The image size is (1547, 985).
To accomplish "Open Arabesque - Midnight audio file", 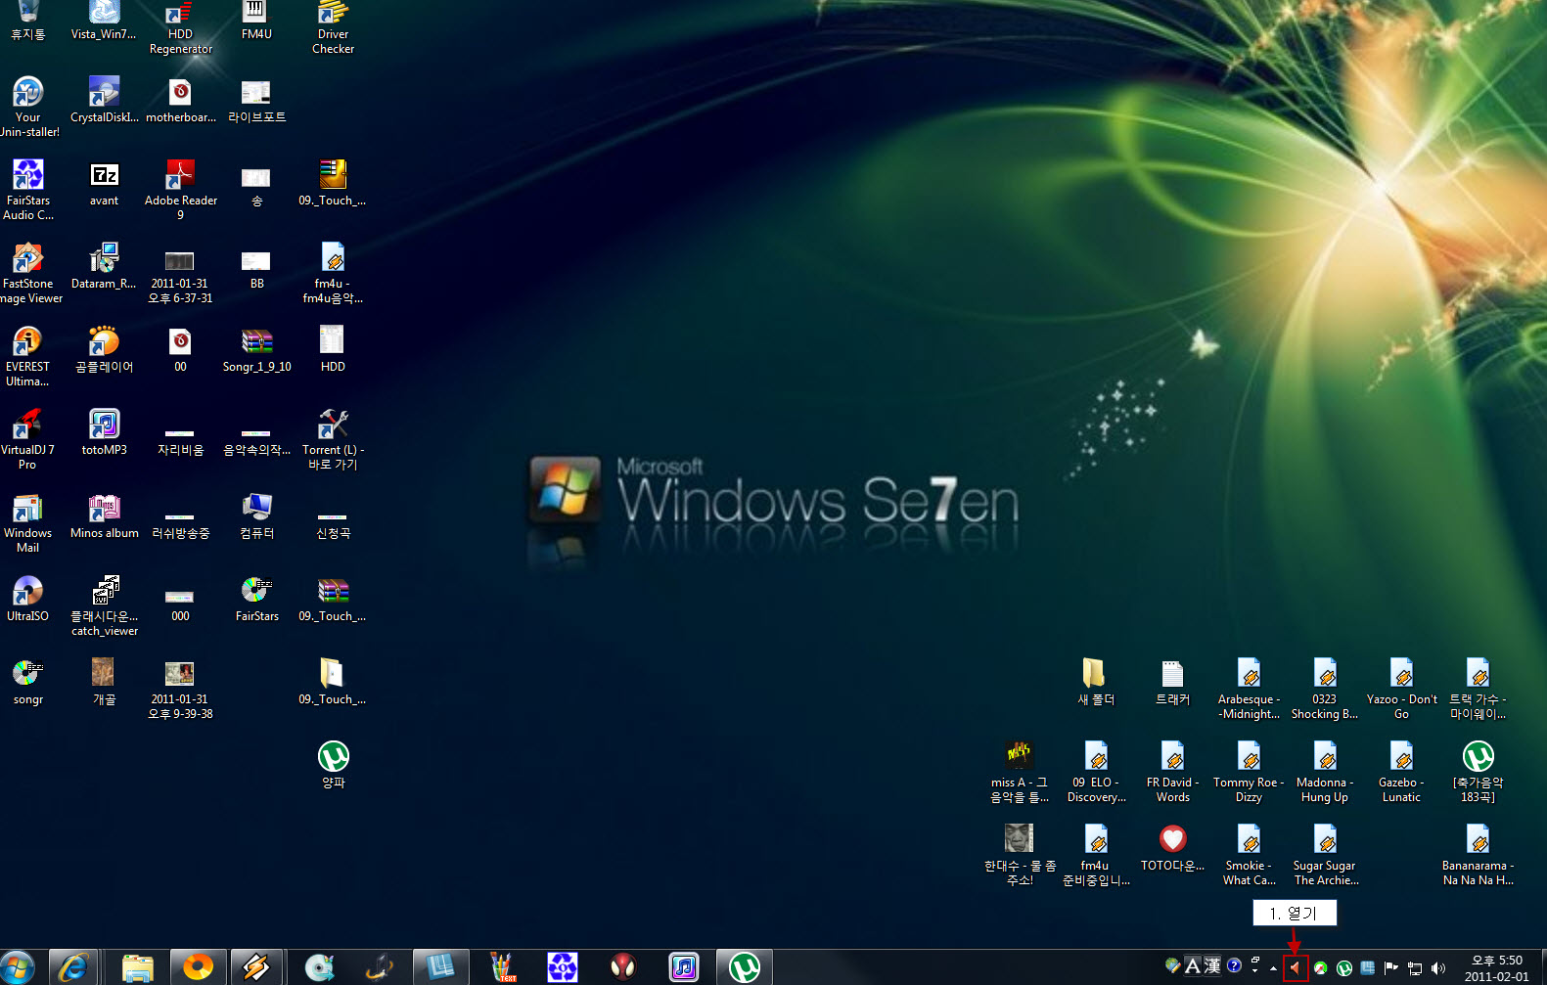I will pos(1249,689).
